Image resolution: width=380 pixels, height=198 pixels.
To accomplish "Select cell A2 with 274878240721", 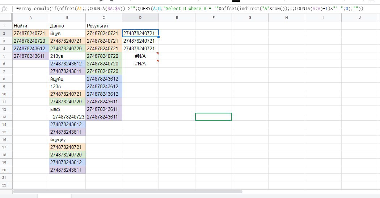I will click(x=31, y=33).
